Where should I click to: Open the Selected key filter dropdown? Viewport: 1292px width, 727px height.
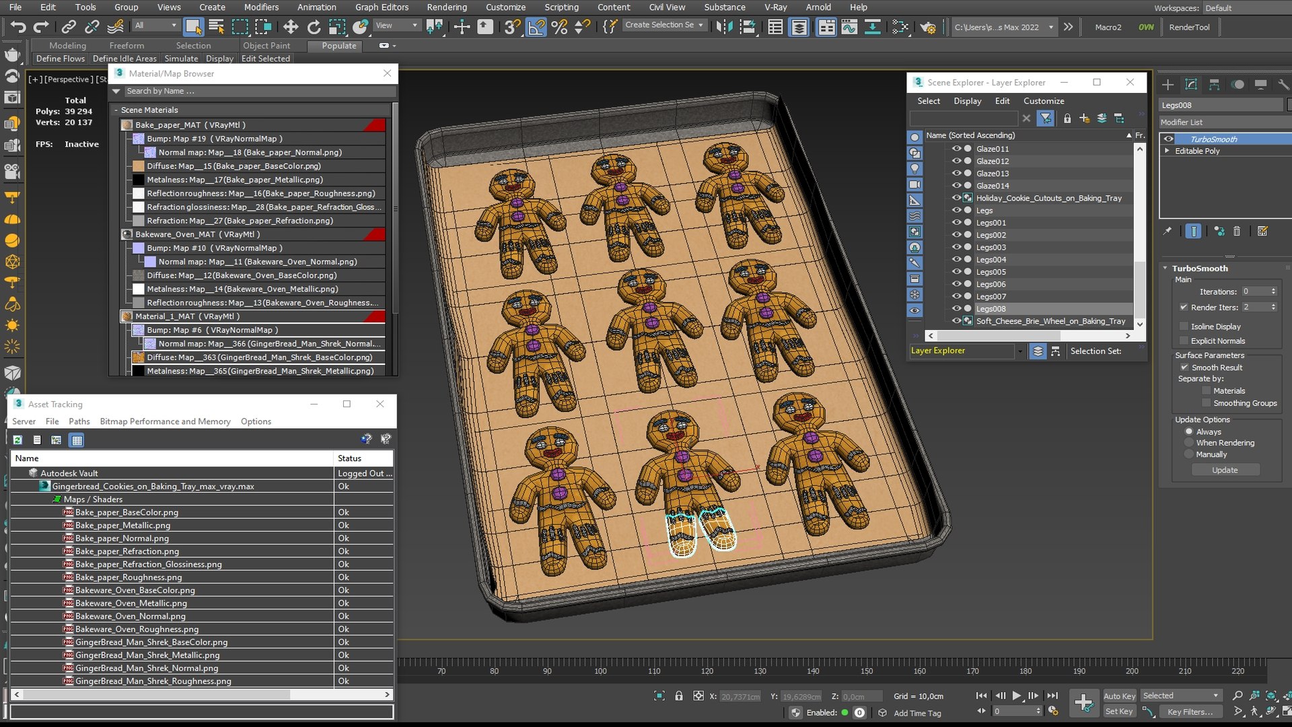[1181, 696]
